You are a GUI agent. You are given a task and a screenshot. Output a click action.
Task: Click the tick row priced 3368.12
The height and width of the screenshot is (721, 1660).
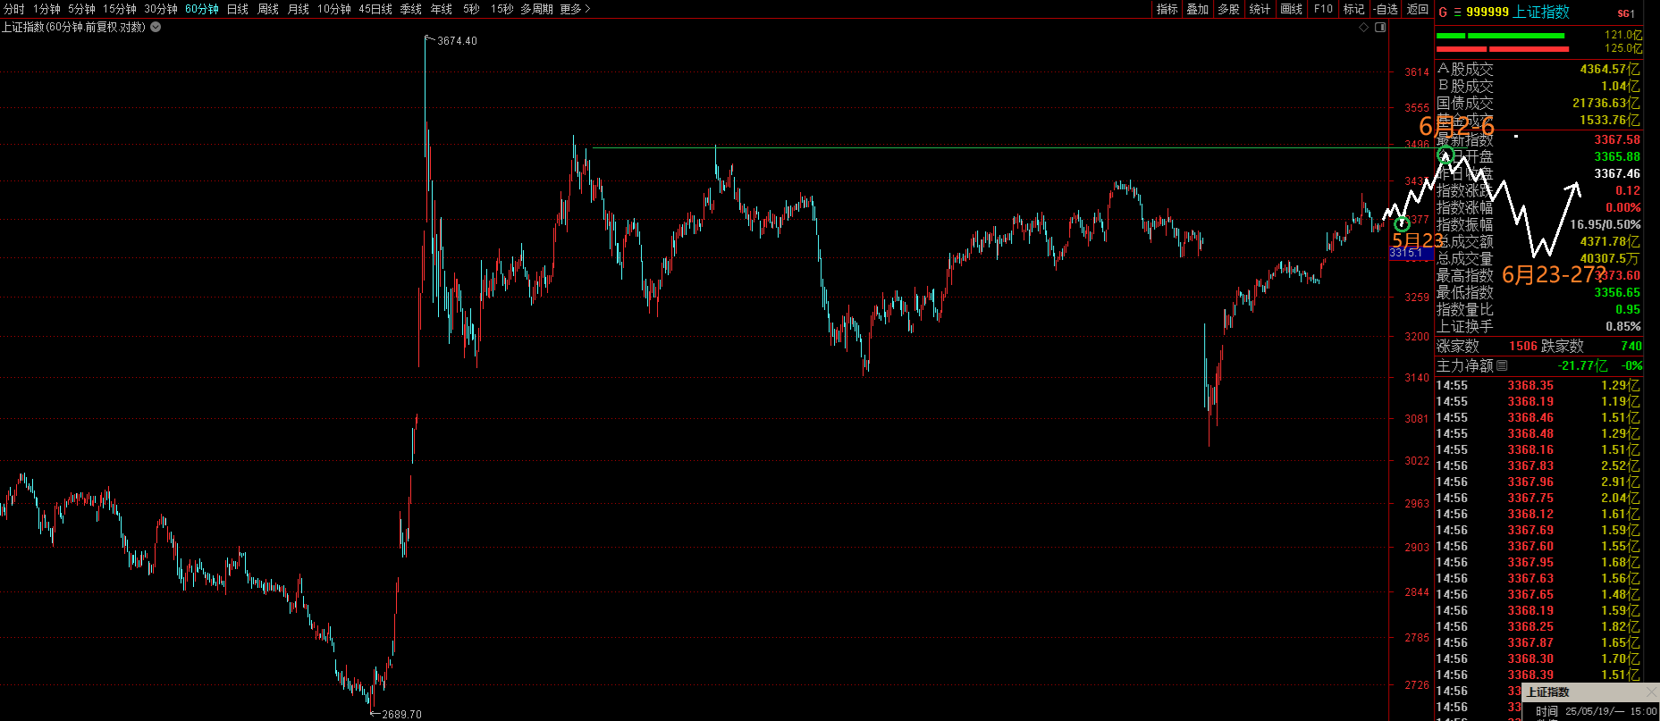pos(1538,514)
